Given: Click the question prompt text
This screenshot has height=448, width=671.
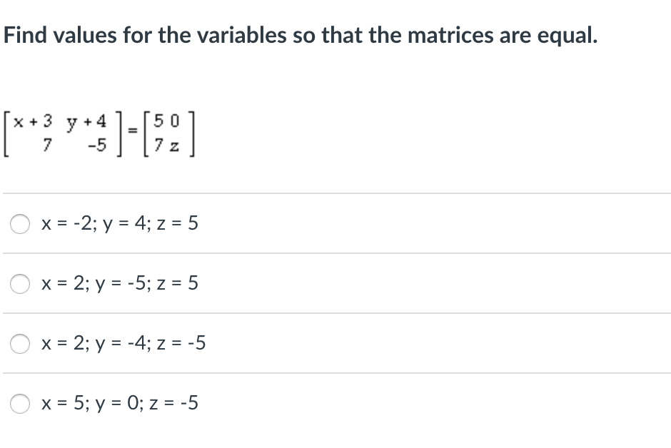Looking at the screenshot, I should point(300,34).
